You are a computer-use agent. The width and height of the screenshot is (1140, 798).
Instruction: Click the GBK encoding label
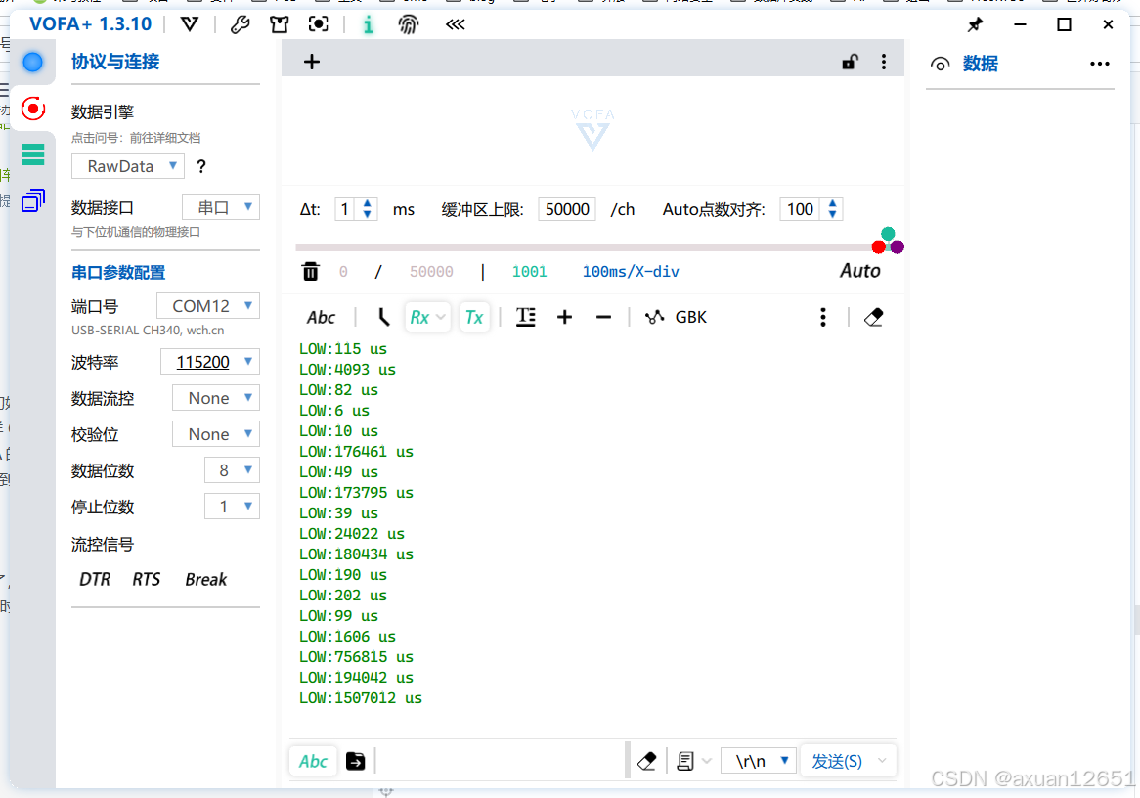click(x=690, y=317)
